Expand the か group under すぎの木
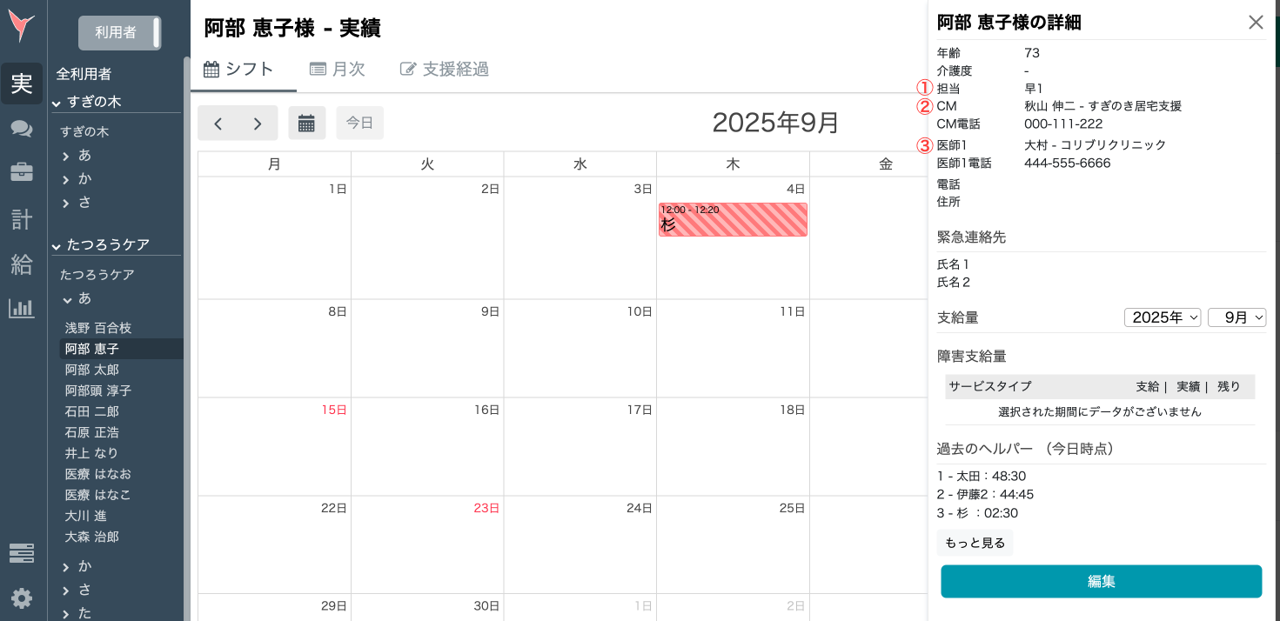Image resolution: width=1280 pixels, height=621 pixels. (84, 178)
